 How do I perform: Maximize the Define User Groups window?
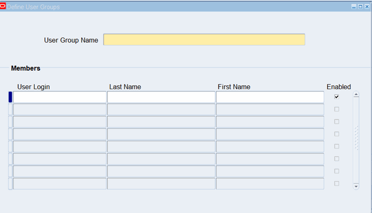click(360, 7)
